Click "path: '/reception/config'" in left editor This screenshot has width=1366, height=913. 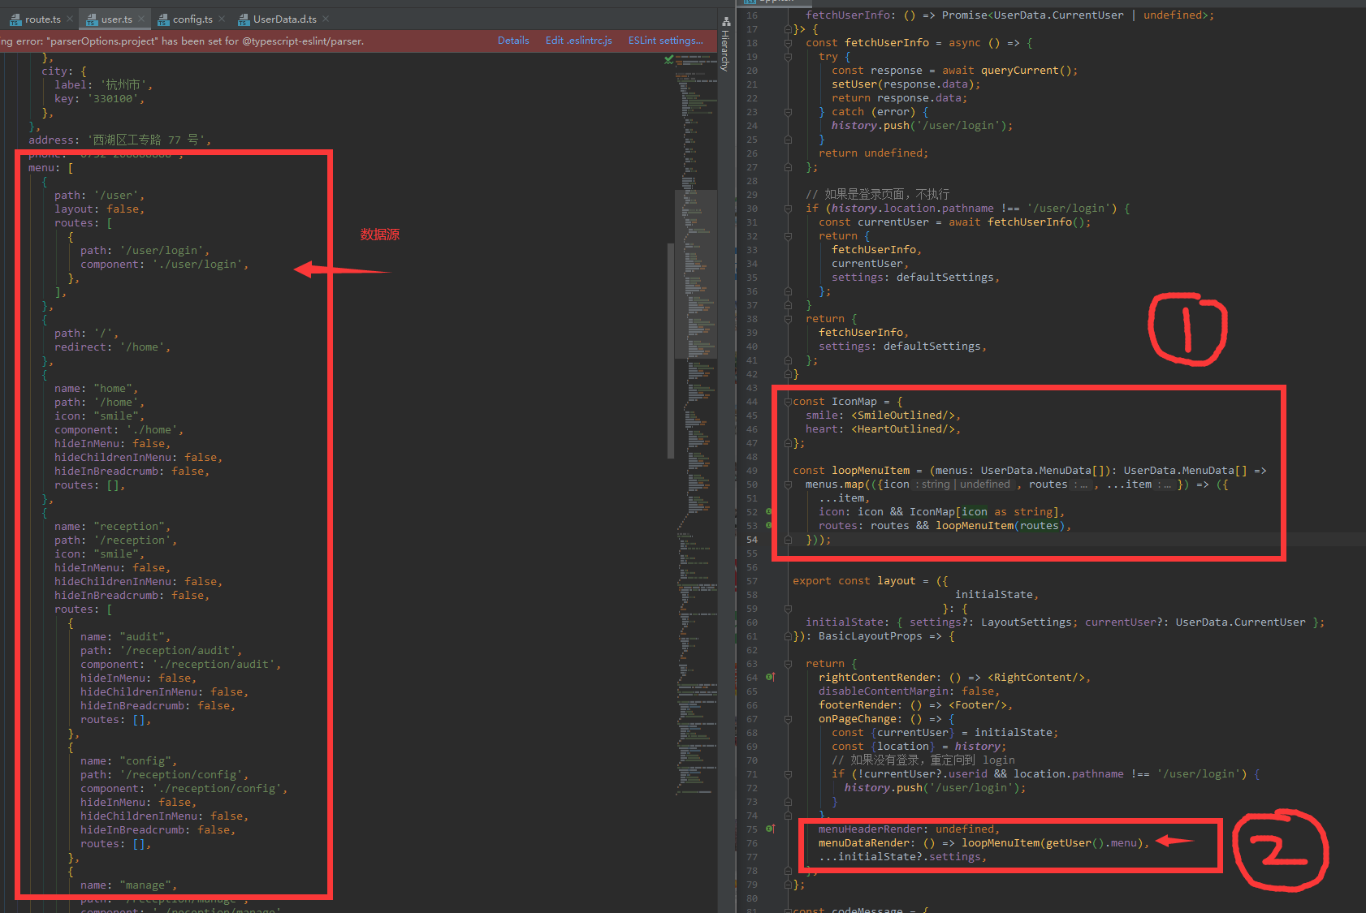click(162, 775)
